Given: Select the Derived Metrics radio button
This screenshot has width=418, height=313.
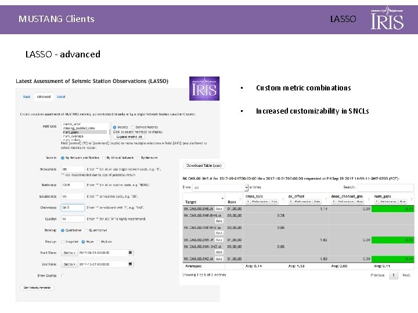Looking at the screenshot, I should tap(132, 127).
